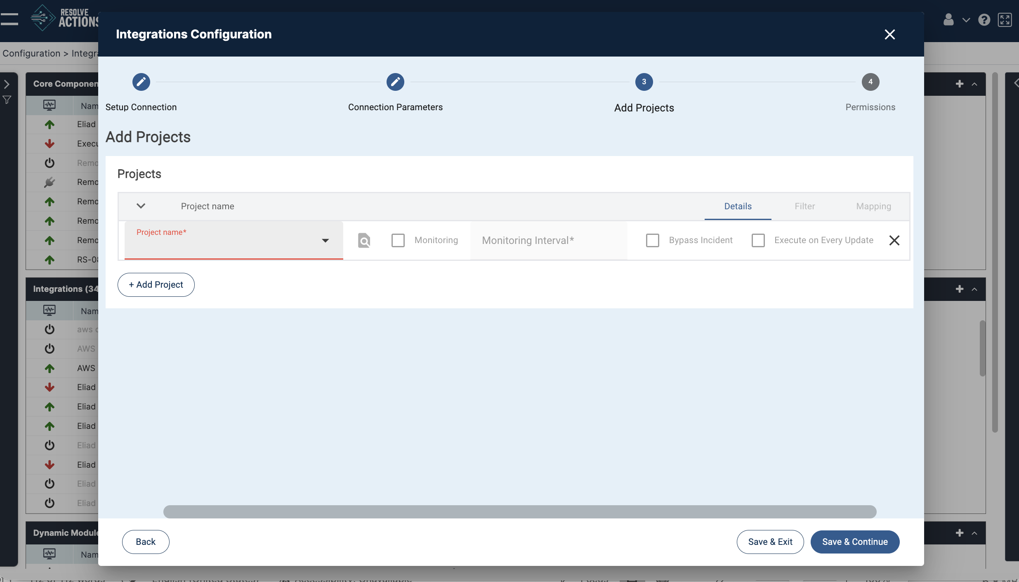Viewport: 1019px width, 582px height.
Task: Click the Monitoring Interval input field
Action: click(549, 240)
